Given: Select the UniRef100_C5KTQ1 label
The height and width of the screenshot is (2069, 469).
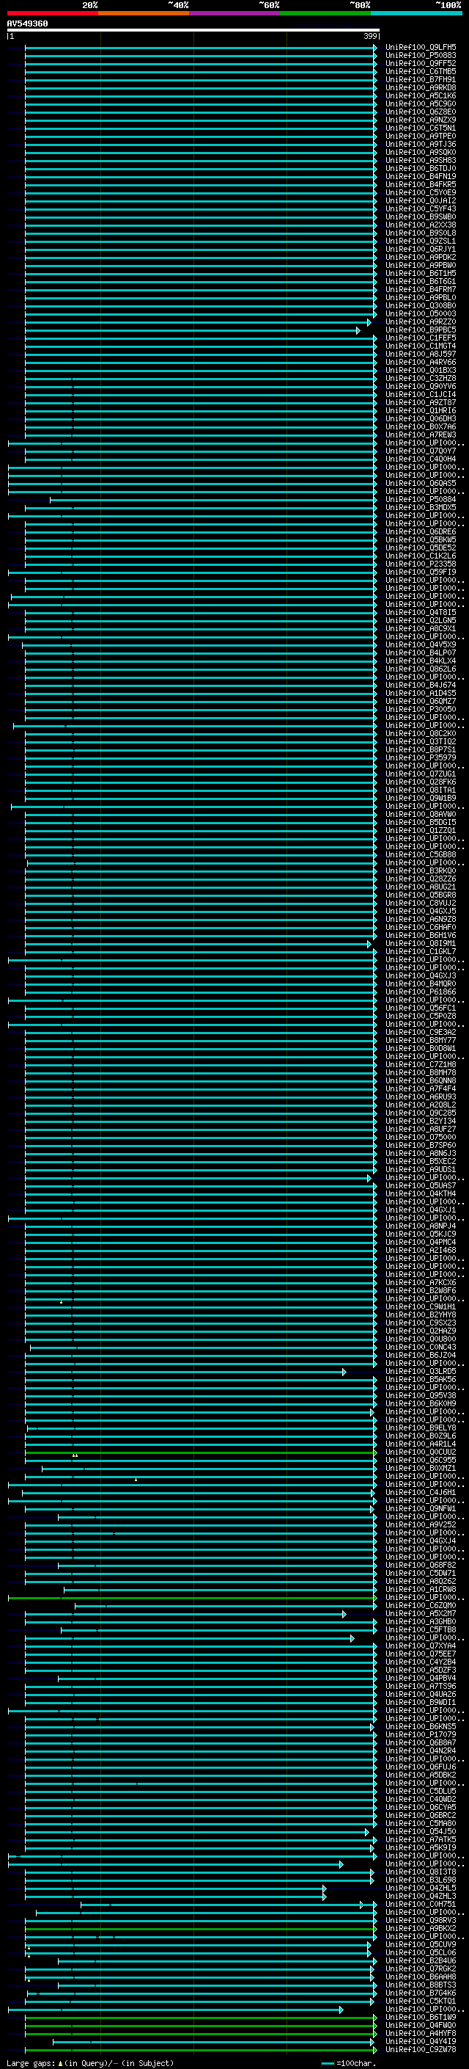Looking at the screenshot, I should pyautogui.click(x=421, y=2001).
